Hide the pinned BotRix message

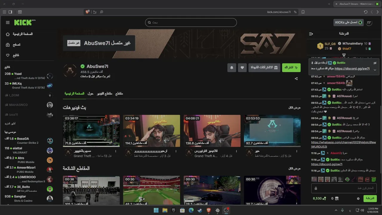(375, 63)
